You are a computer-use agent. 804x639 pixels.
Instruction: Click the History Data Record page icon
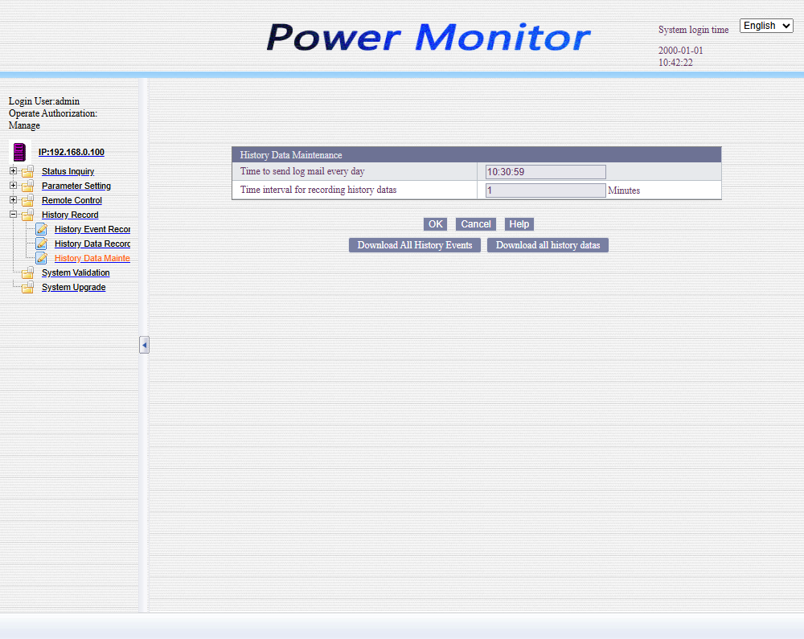pyautogui.click(x=41, y=244)
